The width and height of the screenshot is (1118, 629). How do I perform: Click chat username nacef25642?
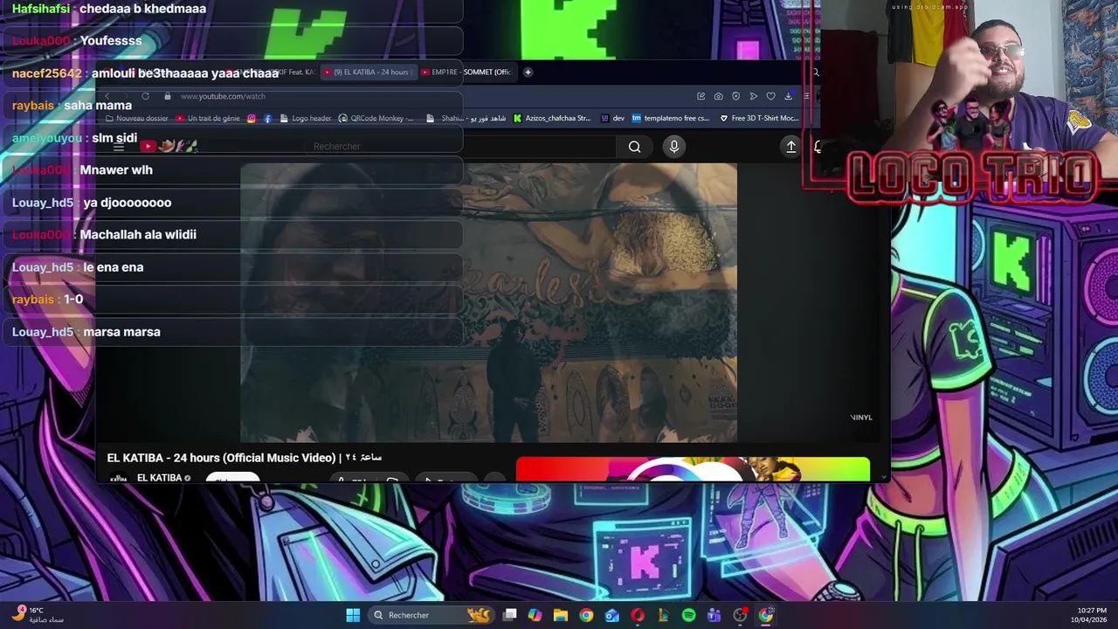[x=47, y=73]
